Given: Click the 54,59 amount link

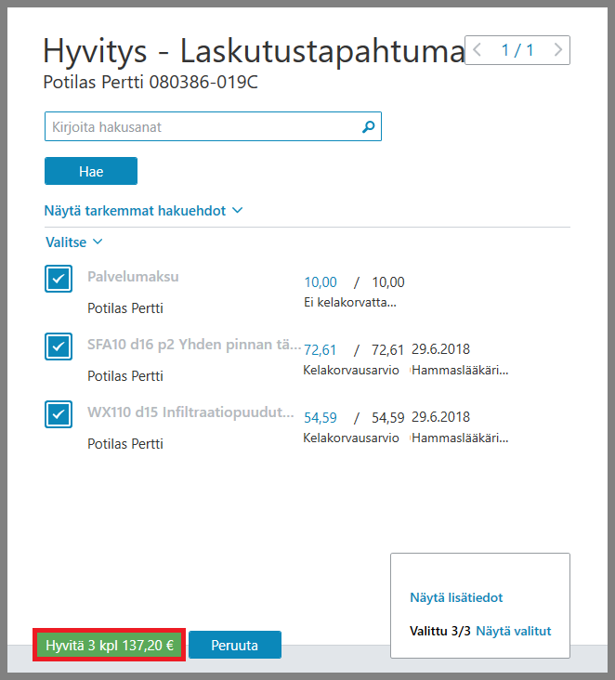Looking at the screenshot, I should [321, 418].
